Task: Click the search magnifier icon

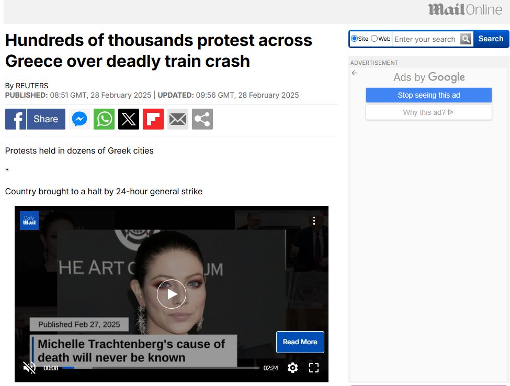Action: click(x=466, y=39)
